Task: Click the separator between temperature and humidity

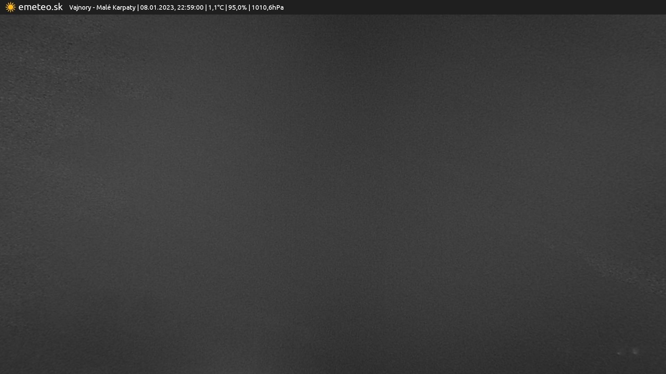Action: click(x=226, y=8)
